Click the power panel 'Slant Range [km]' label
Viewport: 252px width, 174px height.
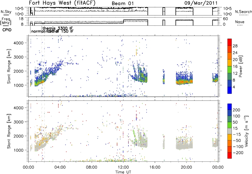(x=9, y=66)
